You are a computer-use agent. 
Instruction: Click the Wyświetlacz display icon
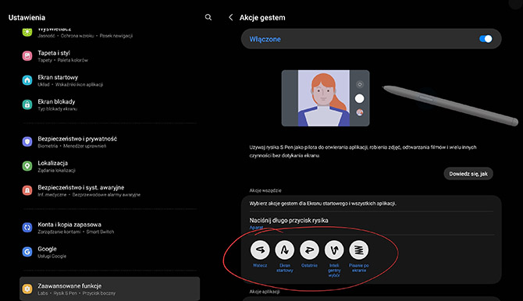pos(27,32)
